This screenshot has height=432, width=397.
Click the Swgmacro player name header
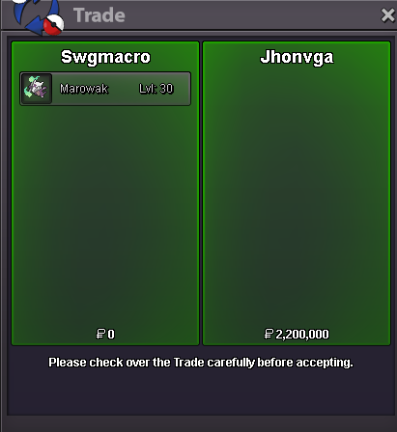[105, 57]
